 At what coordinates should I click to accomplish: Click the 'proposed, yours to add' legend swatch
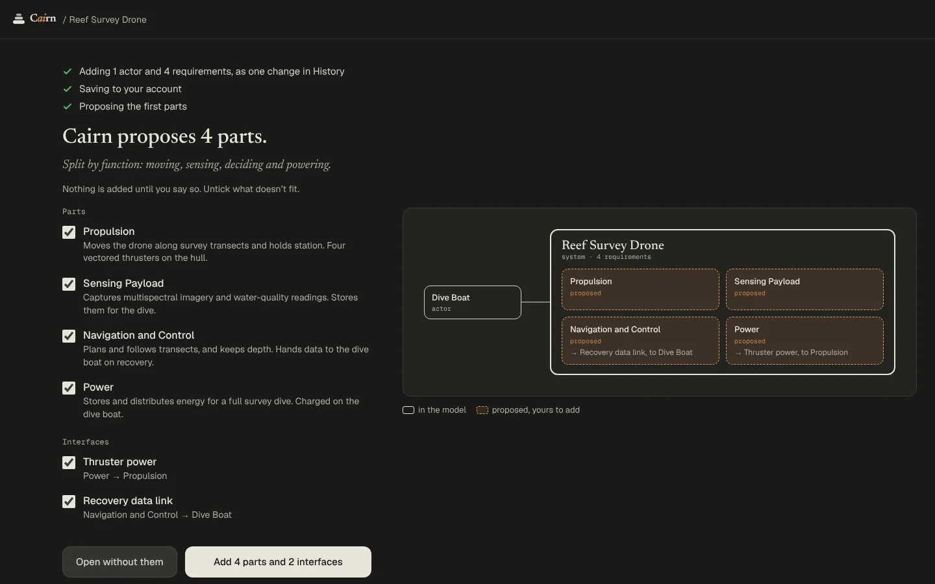pos(482,410)
